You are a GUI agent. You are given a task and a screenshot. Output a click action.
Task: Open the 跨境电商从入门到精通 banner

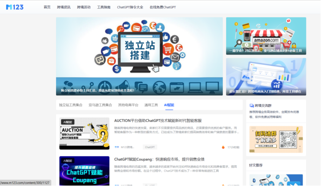click(266, 77)
